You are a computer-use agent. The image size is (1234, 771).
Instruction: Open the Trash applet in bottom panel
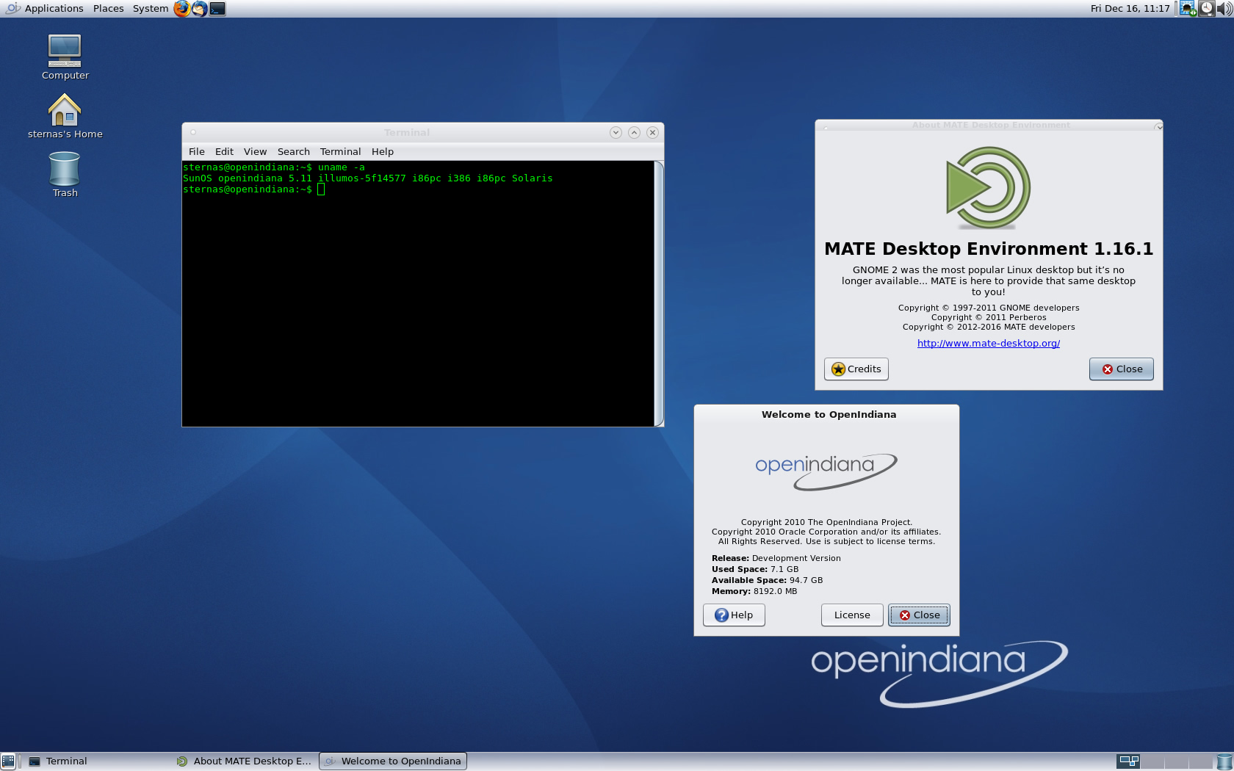click(x=1224, y=761)
